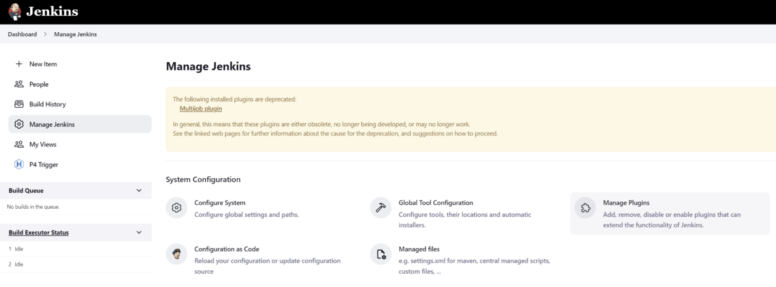Click the Configure System gear icon

(176, 207)
